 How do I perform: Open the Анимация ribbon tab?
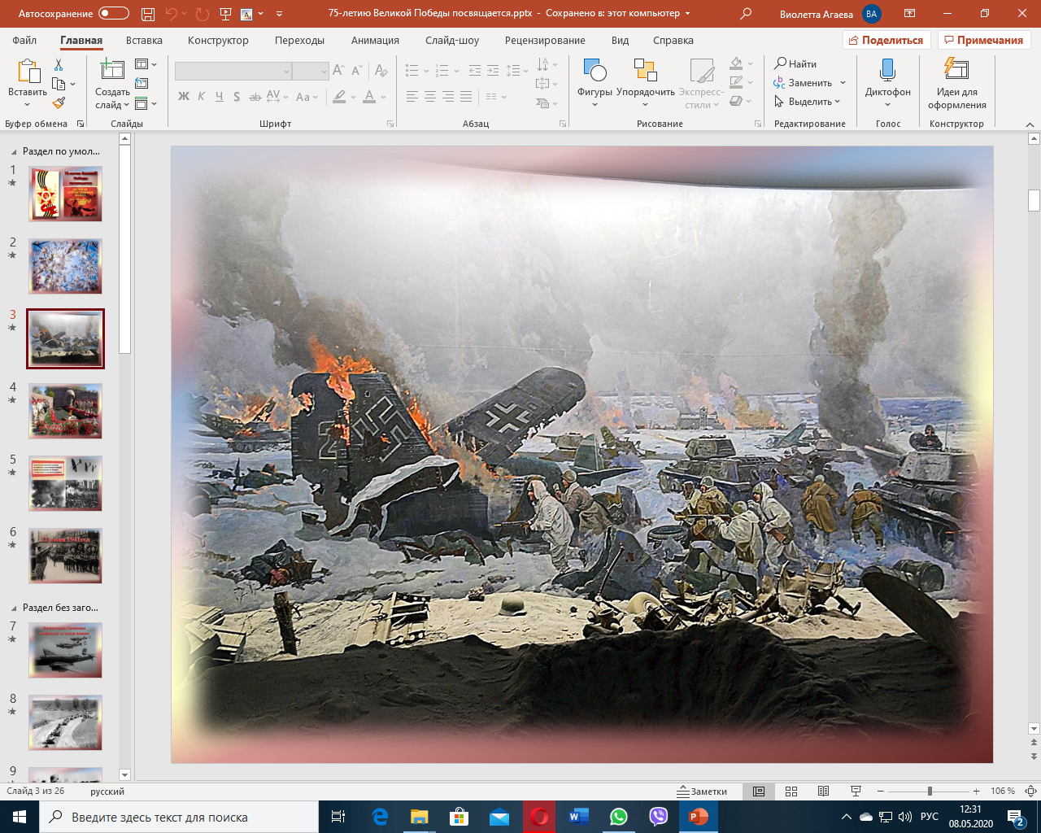point(375,41)
